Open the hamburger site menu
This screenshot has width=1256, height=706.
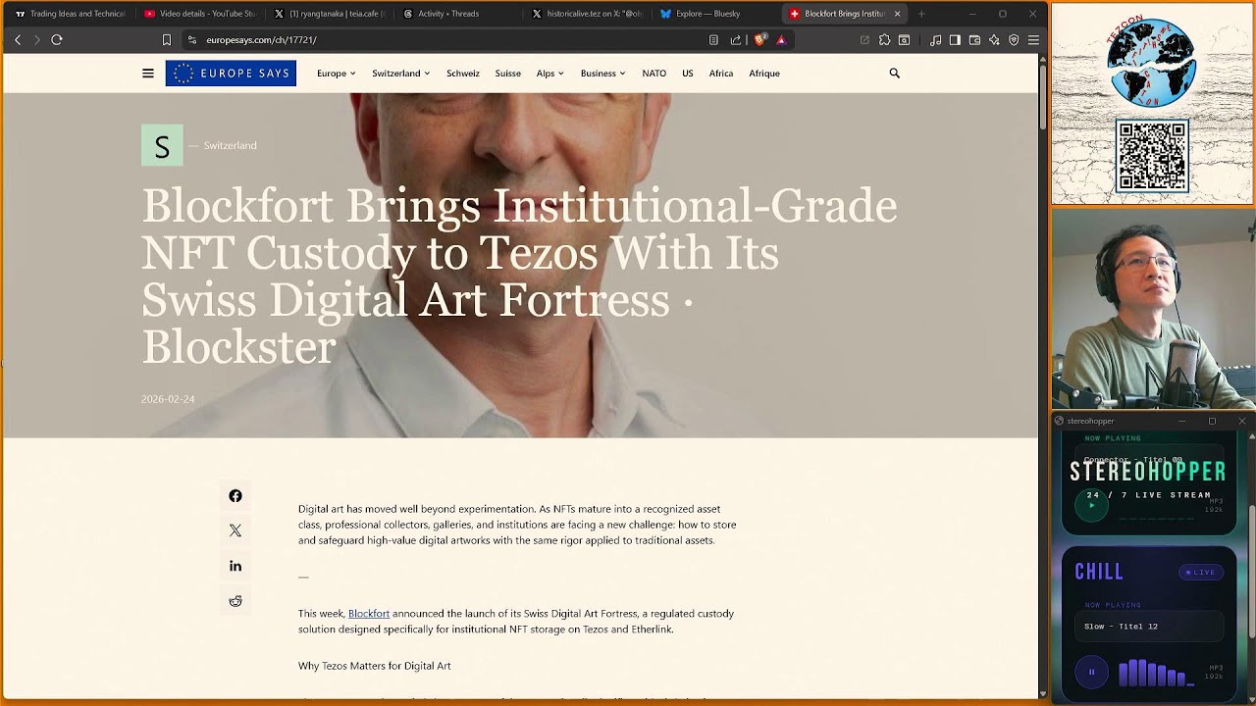tap(148, 74)
